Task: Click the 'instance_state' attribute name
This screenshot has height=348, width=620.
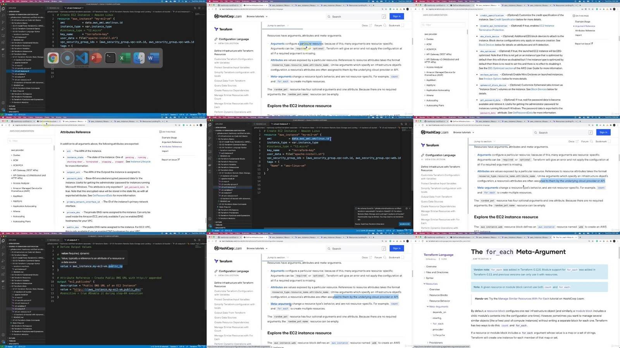Action: coord(75,158)
